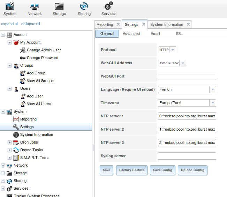Click the Account people icon in tree
227x197 pixels.
pos(9,35)
